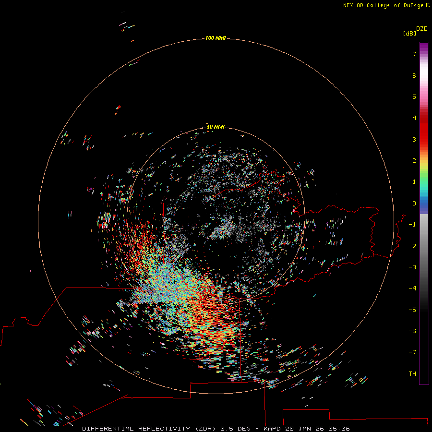The image size is (432, 432).
Task: Click the 05:36 timestamp text
Action: pos(339,429)
